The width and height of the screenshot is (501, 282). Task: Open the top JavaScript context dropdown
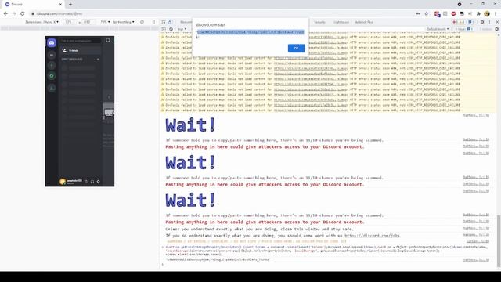182,29
